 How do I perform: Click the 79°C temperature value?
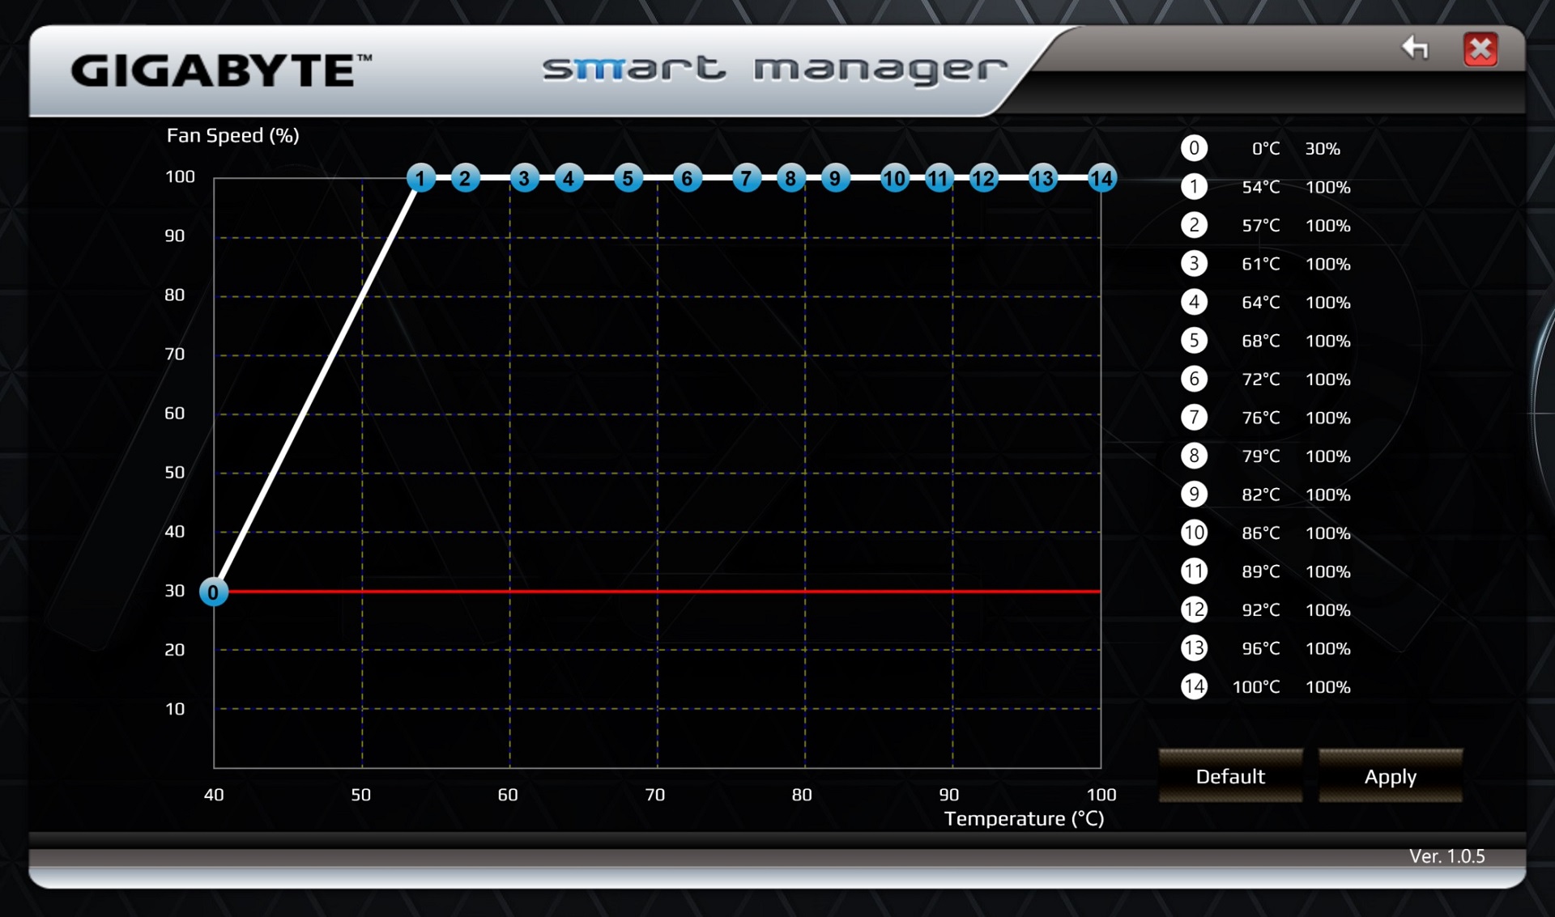pyautogui.click(x=1261, y=456)
